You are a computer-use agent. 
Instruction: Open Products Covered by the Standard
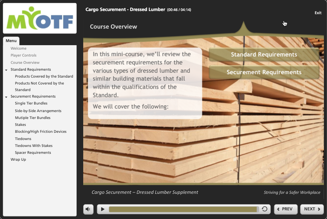(x=44, y=76)
